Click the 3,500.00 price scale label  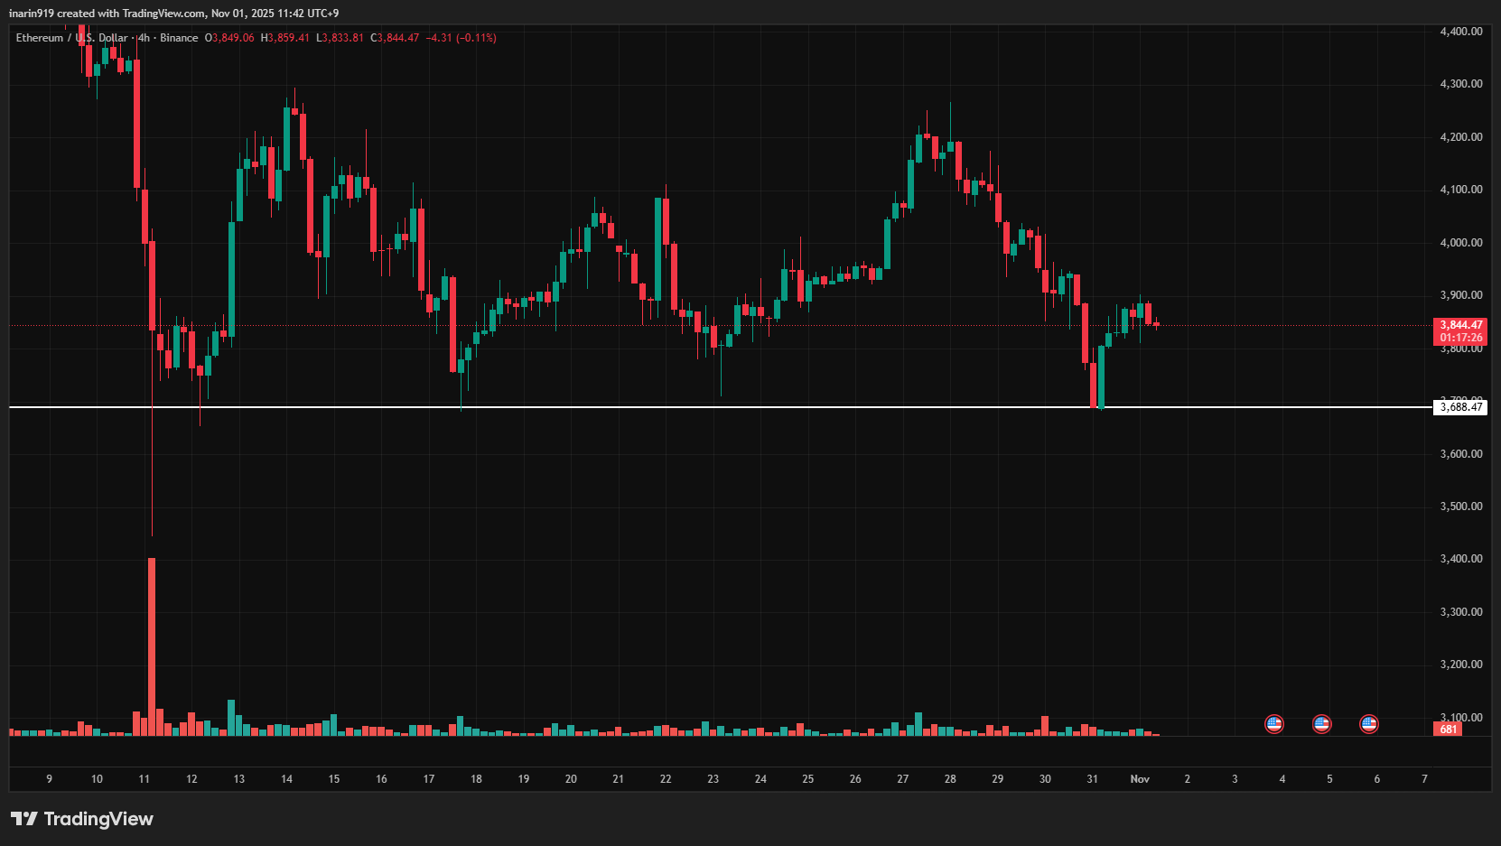pos(1460,507)
